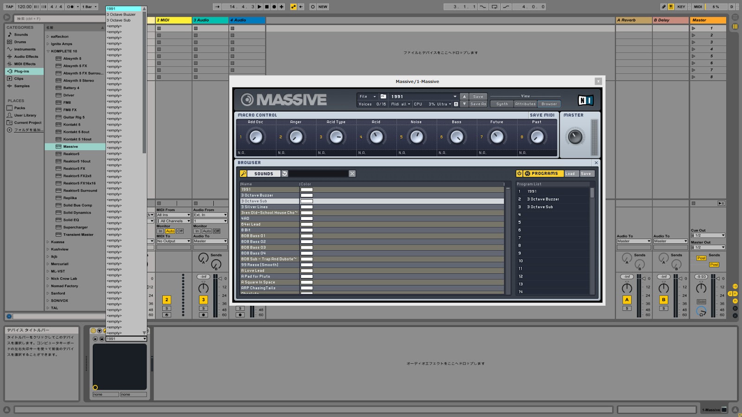Viewport: 742px width, 417px height.
Task: Click the headphone cue icon on Master track
Action: click(x=701, y=312)
